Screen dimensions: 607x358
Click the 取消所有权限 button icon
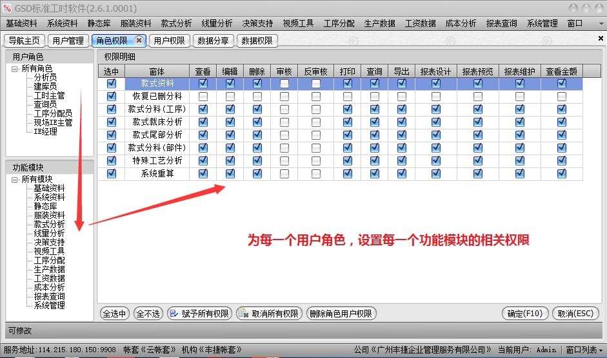click(243, 314)
